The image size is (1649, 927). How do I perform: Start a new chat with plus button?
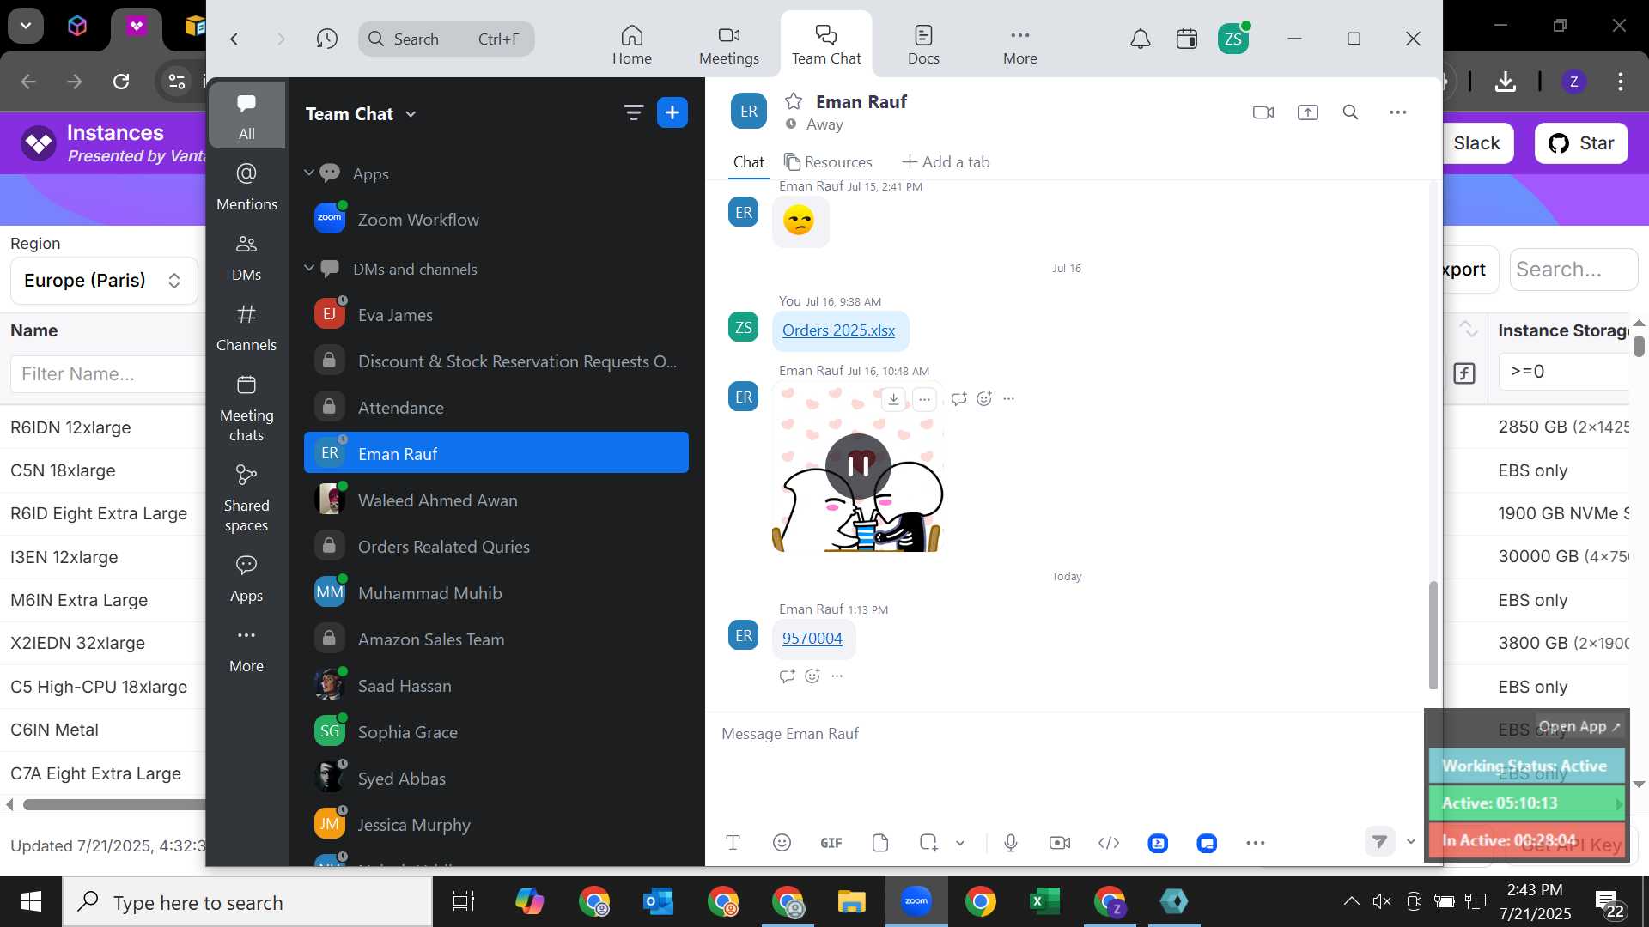[672, 112]
